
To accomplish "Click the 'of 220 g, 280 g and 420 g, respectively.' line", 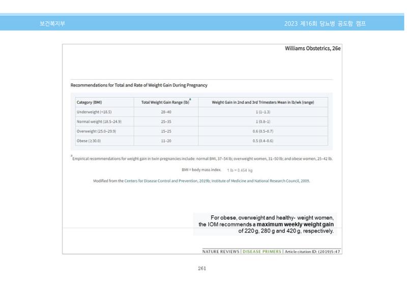I will [x=286, y=231].
